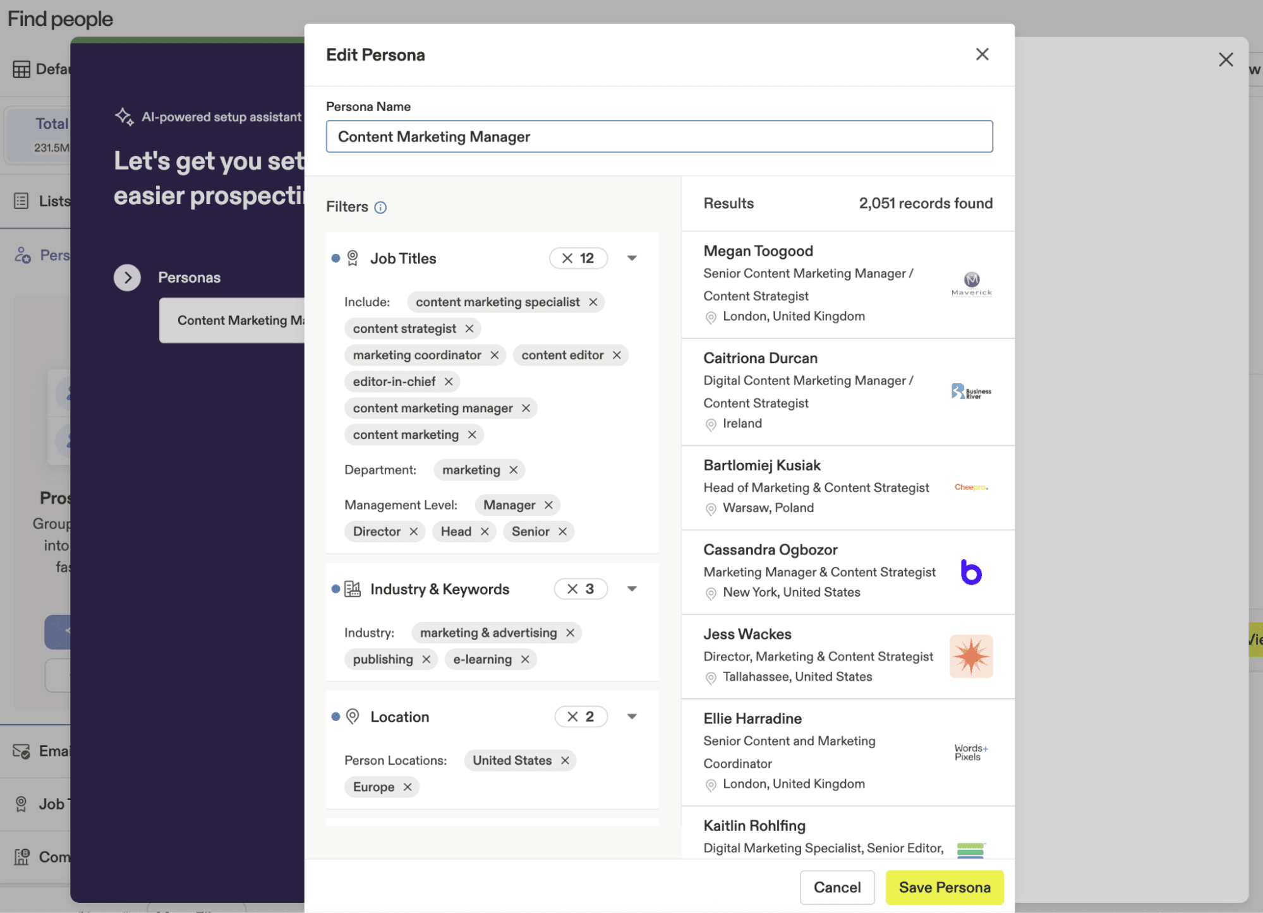Expand the Personas step arrow
This screenshot has height=913, width=1263.
128,278
